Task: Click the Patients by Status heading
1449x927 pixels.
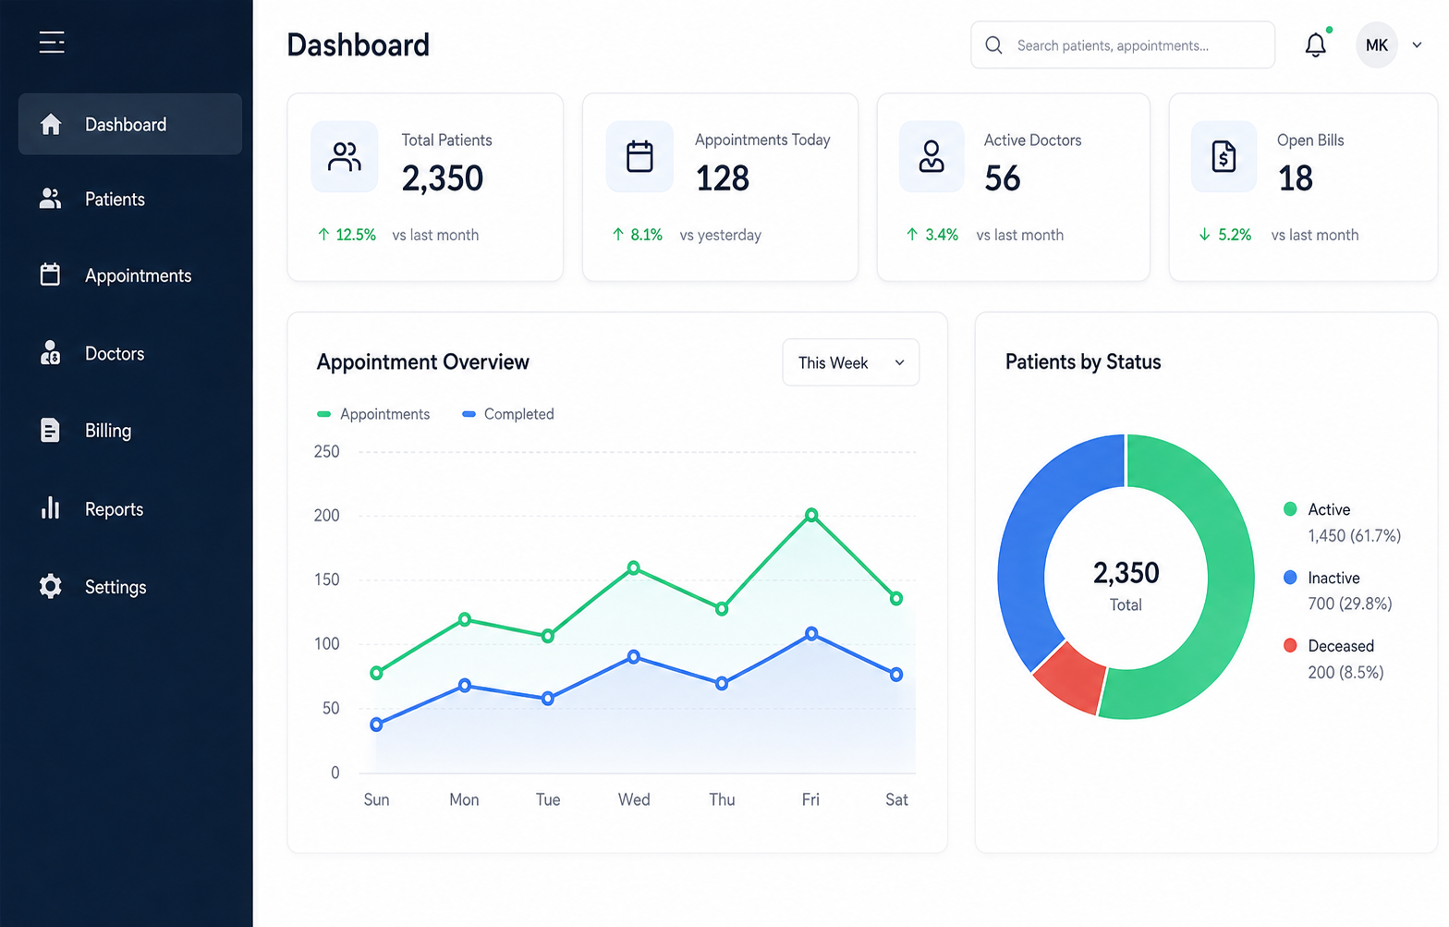Action: (x=1083, y=362)
